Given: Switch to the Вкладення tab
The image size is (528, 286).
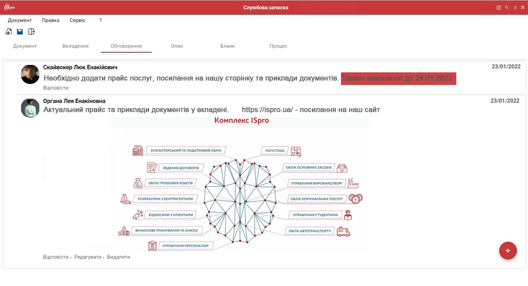Looking at the screenshot, I should [x=75, y=46].
